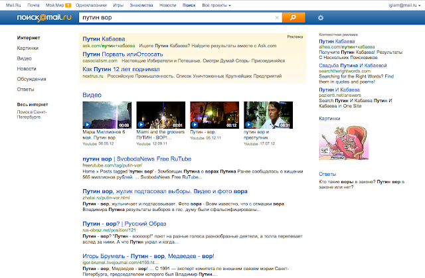
Task: Open 'Путин - вор? | Русский Образ' result
Action: [124, 224]
